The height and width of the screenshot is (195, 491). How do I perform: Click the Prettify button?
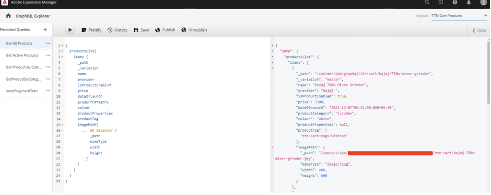pos(92,30)
